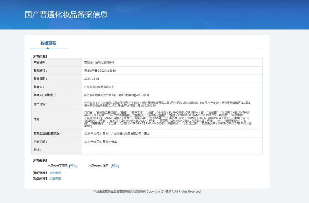
Task: Click the 备案后监督检查情况 result dated 2024年10月24日
Action: pyautogui.click(x=117, y=134)
